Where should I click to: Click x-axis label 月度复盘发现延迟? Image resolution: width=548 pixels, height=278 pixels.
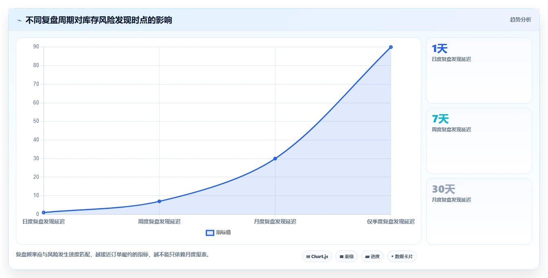[275, 222]
